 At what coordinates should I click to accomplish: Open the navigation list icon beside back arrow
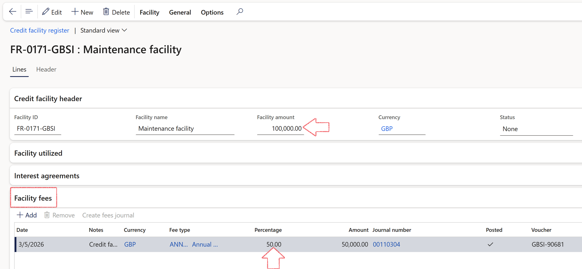click(29, 11)
